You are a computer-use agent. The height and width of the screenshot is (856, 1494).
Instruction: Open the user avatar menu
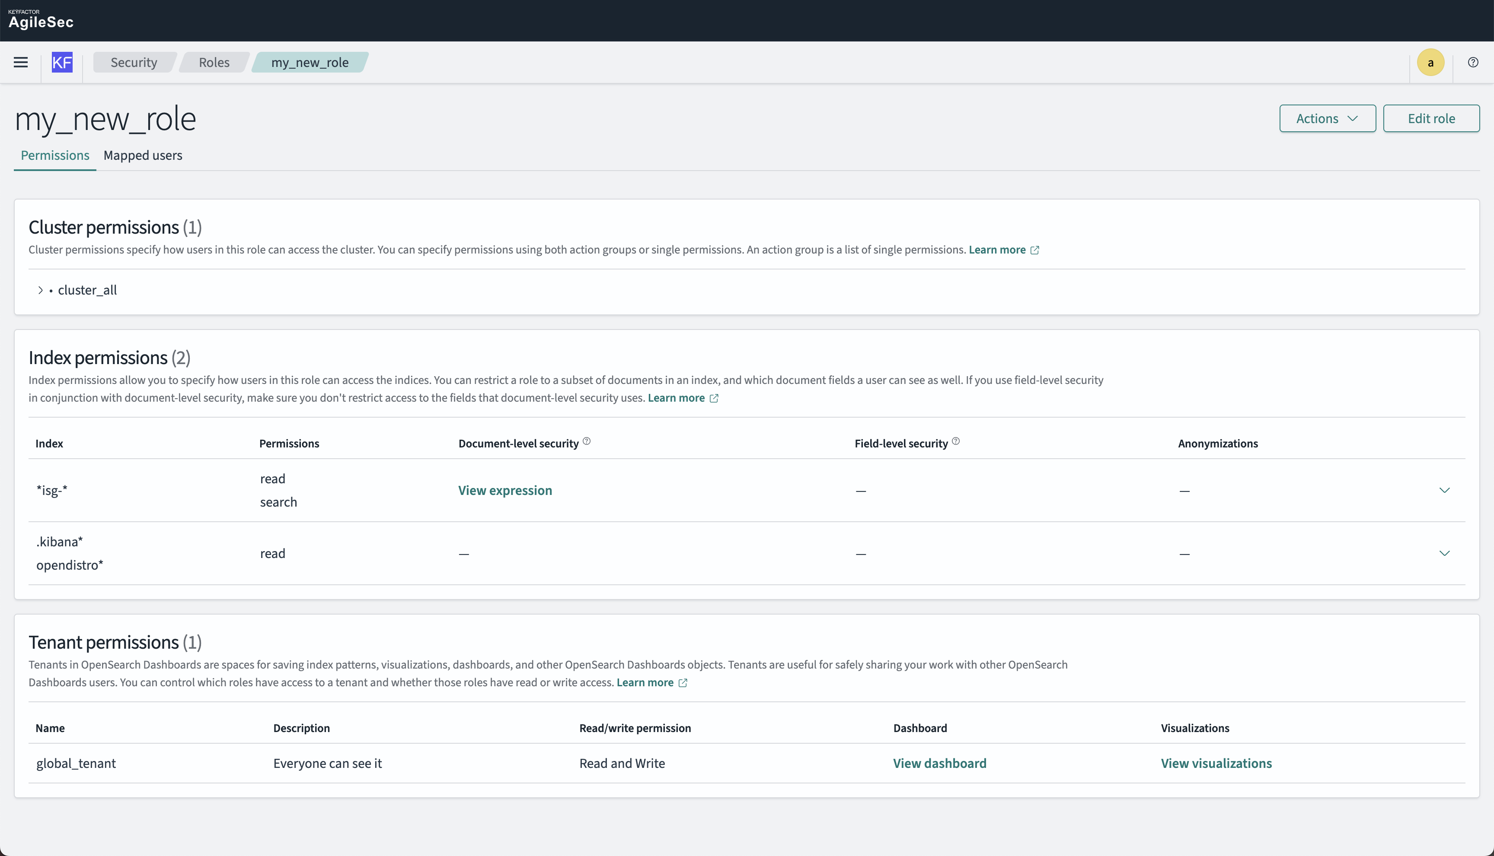1430,62
